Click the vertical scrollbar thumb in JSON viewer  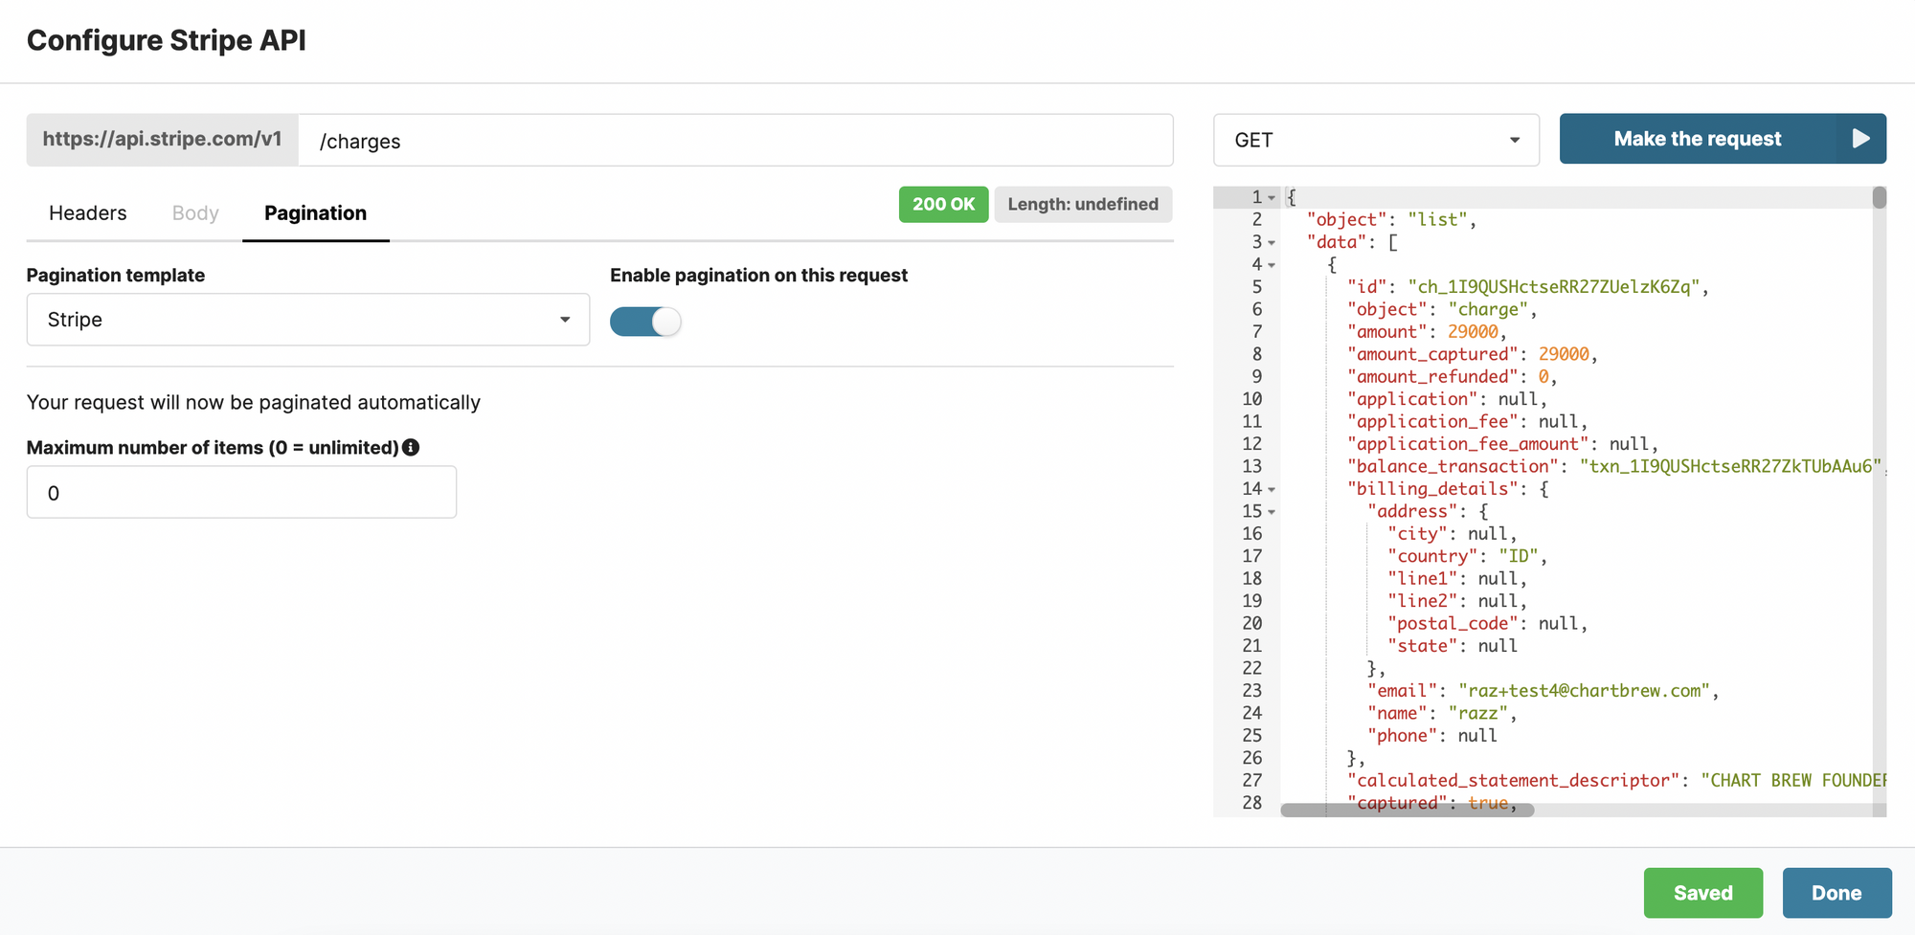pos(1879,198)
